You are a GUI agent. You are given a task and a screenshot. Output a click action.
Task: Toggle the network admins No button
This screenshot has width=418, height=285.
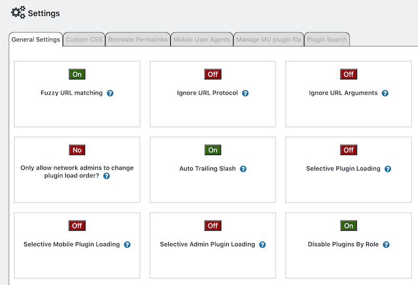(x=77, y=150)
